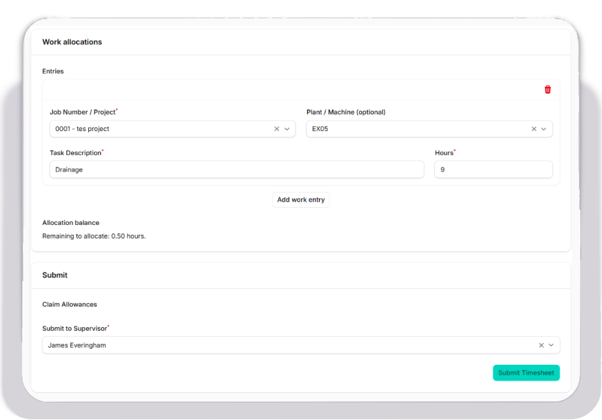Click the '0001 - tes project' combo box
The height and width of the screenshot is (420, 602).
(159, 129)
